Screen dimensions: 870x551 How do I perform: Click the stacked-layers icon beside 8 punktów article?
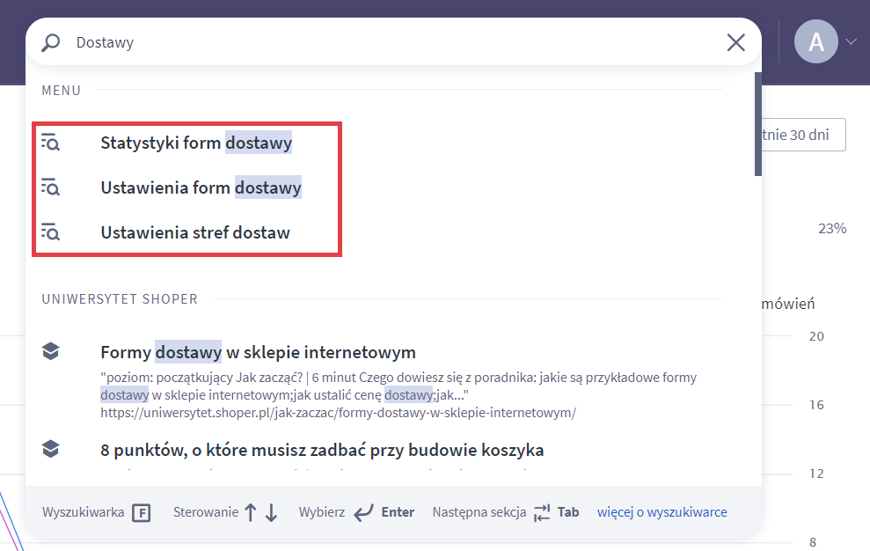click(x=50, y=447)
